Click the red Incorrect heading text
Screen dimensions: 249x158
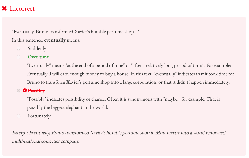pyautogui.click(x=22, y=9)
